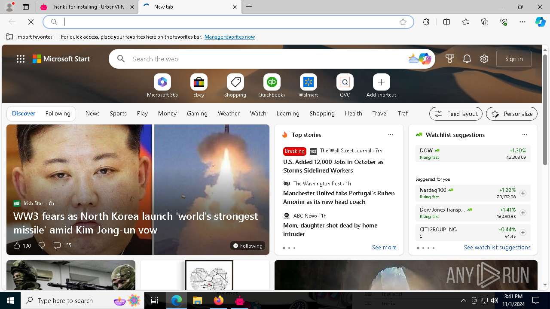
Task: Click the Sign in button
Action: [x=514, y=59]
